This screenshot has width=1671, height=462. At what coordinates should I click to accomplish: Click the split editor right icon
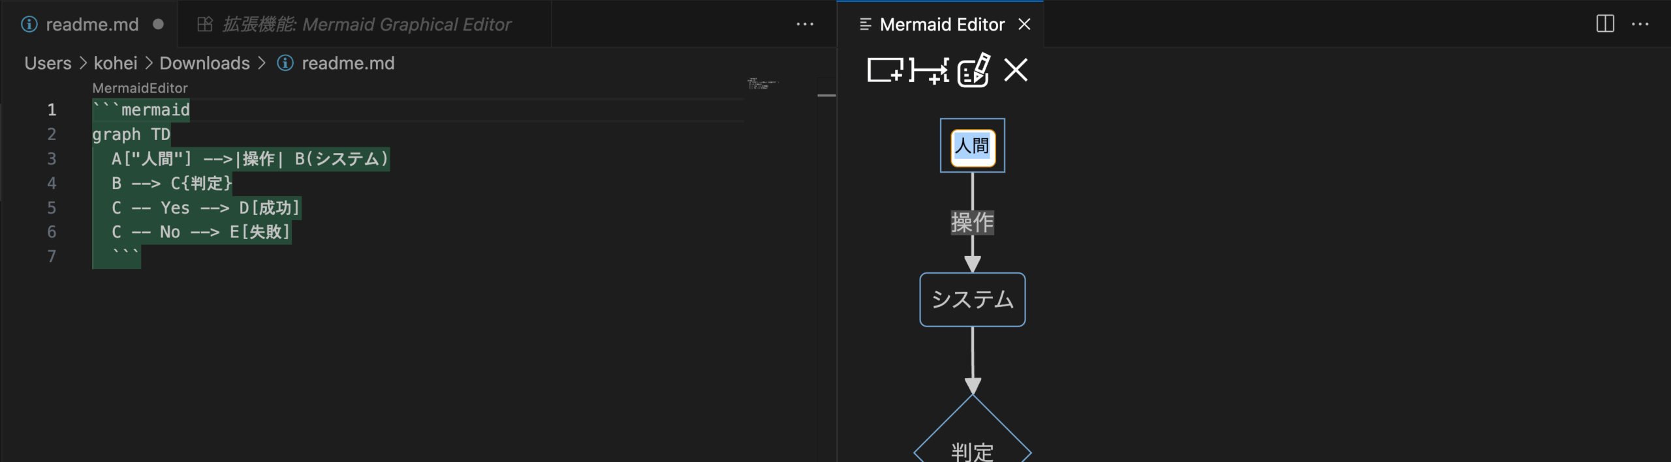tap(1605, 24)
